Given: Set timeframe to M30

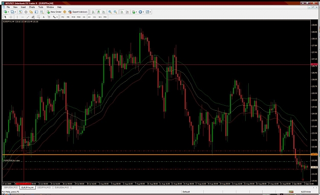Looking at the screenshot, I should [x=79, y=17].
